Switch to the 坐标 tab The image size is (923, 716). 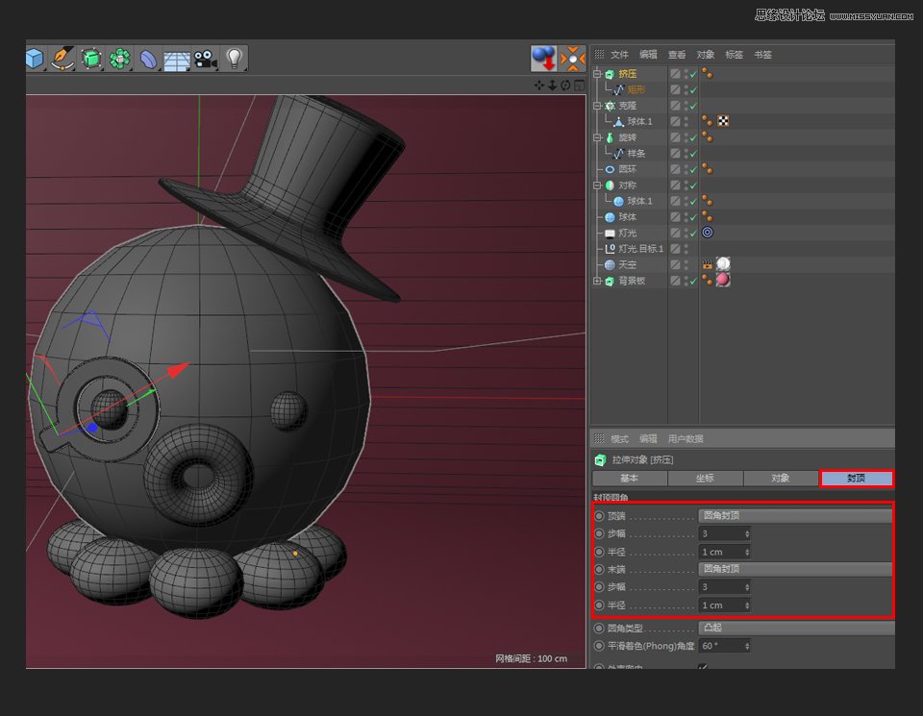(x=705, y=478)
